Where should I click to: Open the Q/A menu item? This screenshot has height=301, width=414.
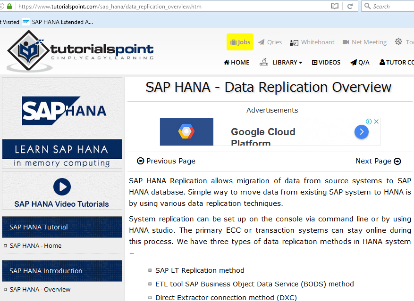(360, 62)
